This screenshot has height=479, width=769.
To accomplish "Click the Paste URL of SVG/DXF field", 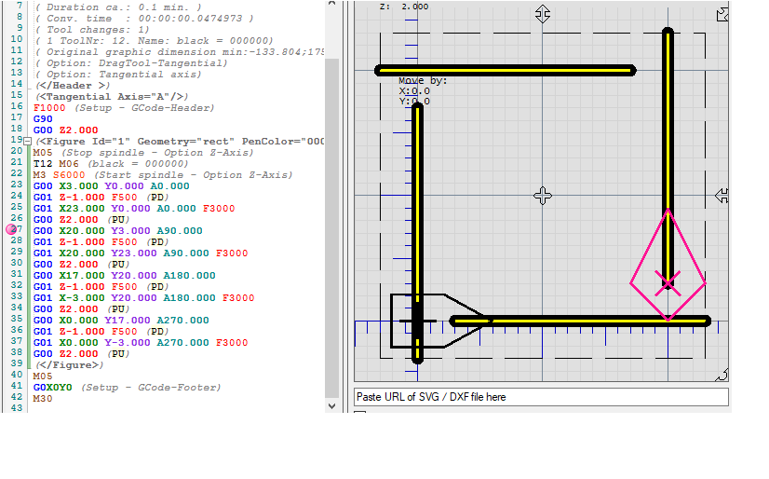I will [x=541, y=397].
